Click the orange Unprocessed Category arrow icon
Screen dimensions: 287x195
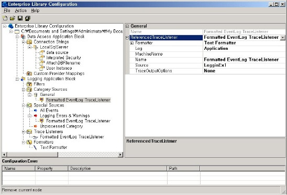[36, 126]
